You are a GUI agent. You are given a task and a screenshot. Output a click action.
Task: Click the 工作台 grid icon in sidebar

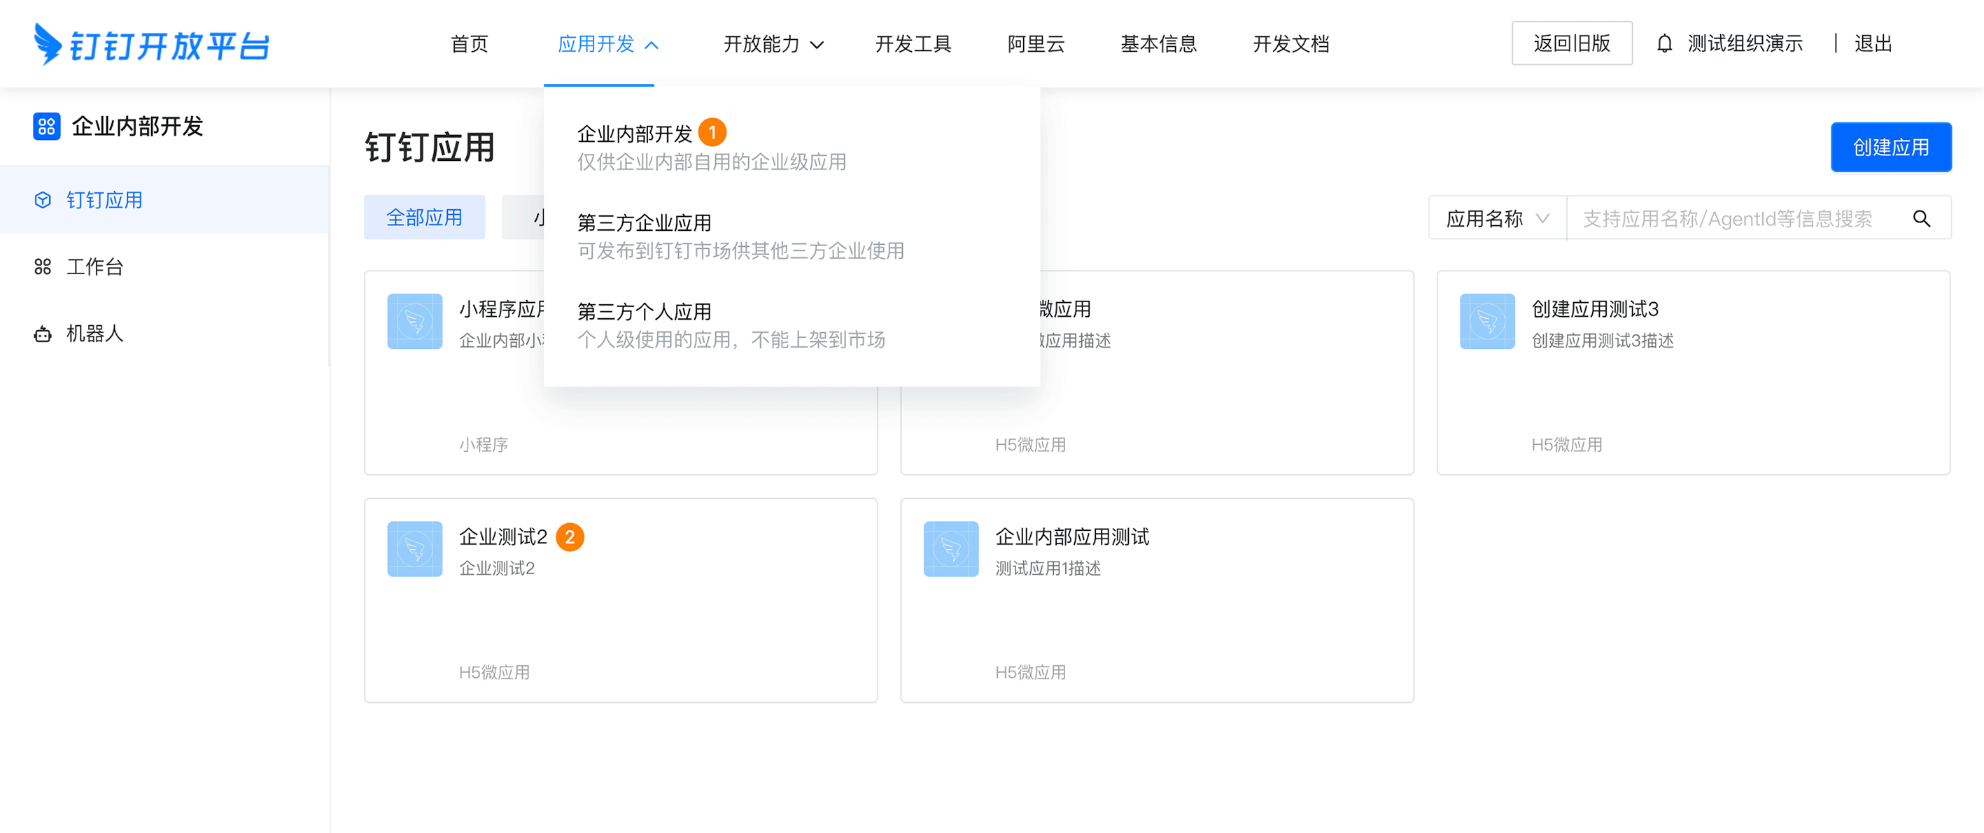43,266
